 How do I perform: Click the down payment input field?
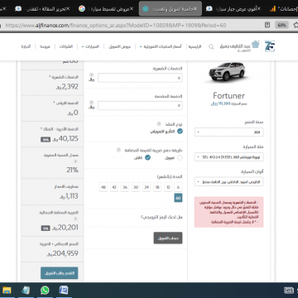click(140, 105)
